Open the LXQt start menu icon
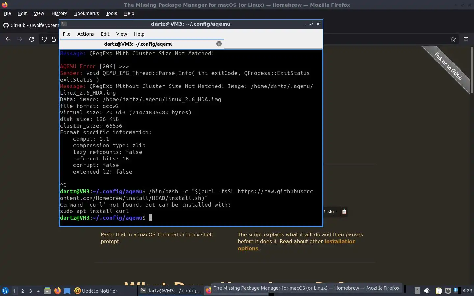This screenshot has height=296, width=474. (5, 291)
